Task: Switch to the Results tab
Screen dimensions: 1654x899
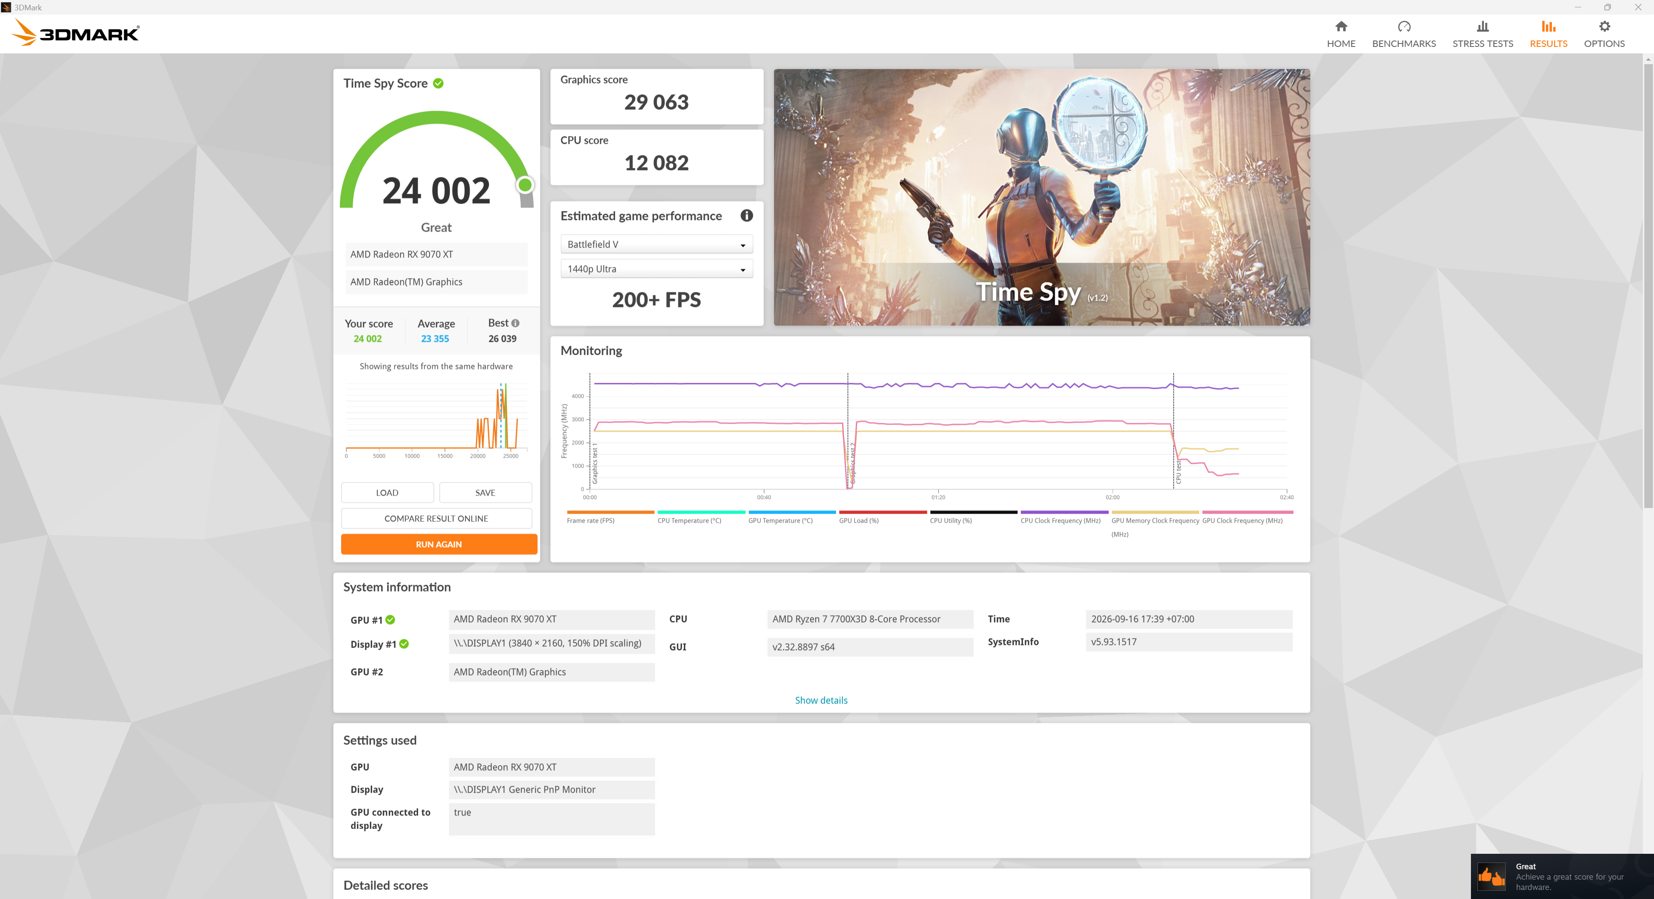Action: (x=1548, y=34)
